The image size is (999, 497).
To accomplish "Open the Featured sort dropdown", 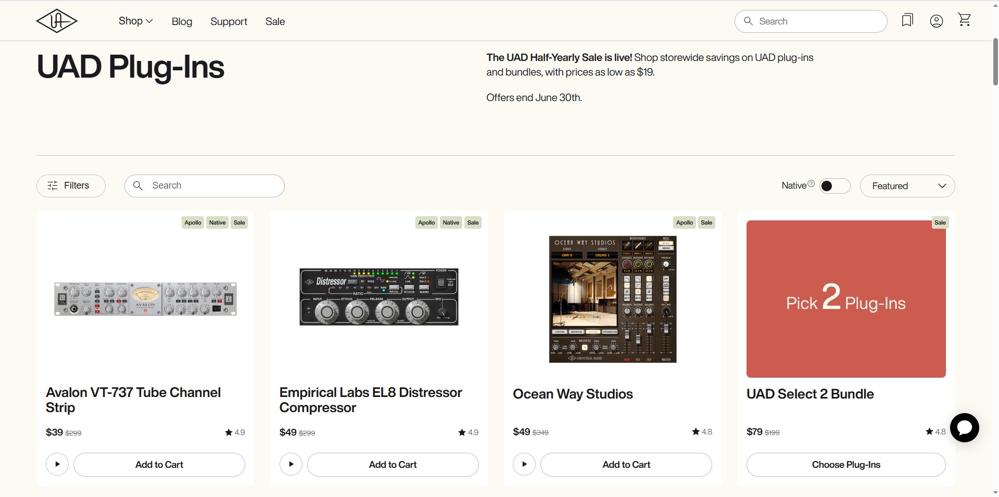I will coord(907,186).
